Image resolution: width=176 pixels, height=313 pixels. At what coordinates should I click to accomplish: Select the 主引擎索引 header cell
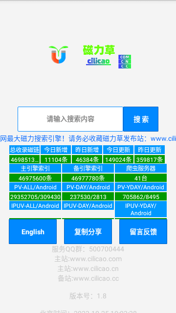(35, 168)
